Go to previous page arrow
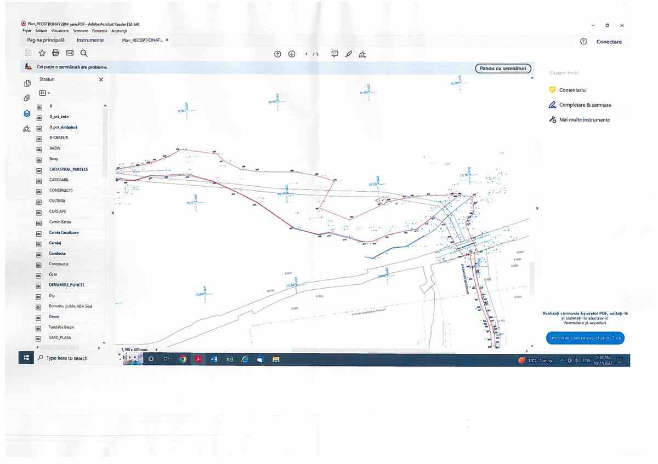This screenshot has height=464, width=658. tap(277, 54)
